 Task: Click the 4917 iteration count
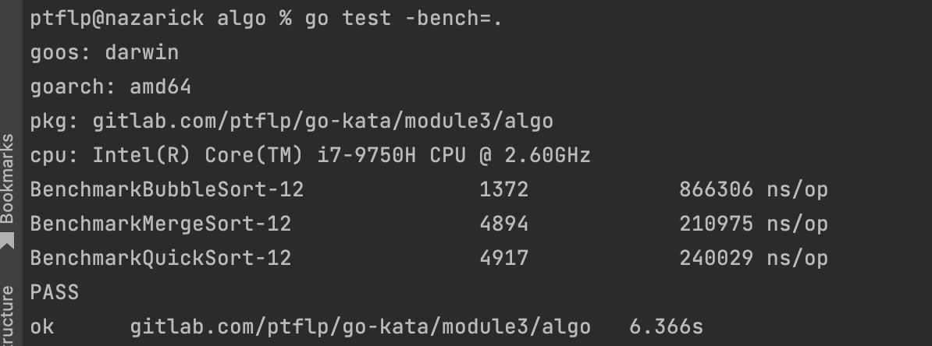point(503,258)
